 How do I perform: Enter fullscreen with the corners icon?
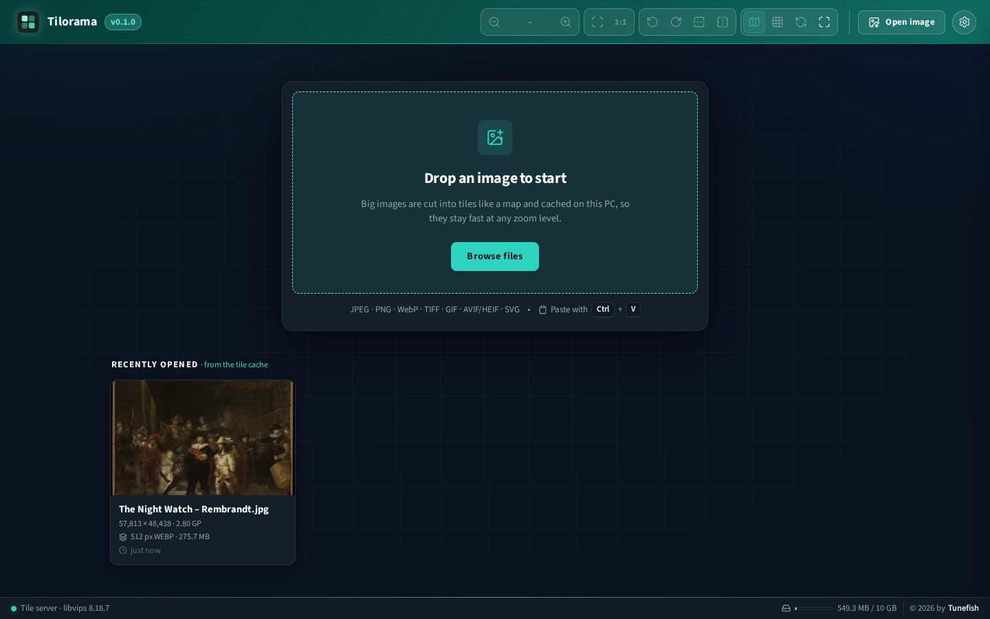(824, 22)
